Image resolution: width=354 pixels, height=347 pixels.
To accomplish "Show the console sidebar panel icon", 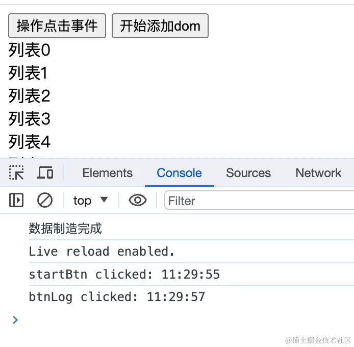I will click(16, 200).
